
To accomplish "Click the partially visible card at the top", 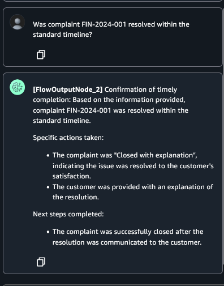I will coord(113,1).
